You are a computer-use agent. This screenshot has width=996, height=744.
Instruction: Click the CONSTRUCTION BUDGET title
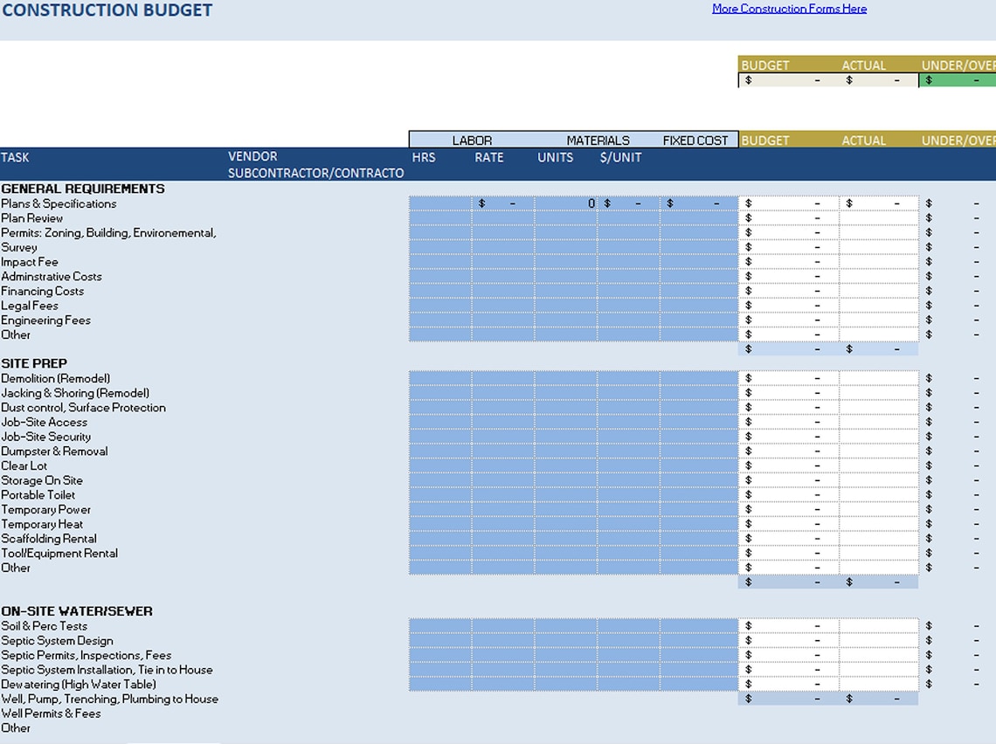coord(107,10)
